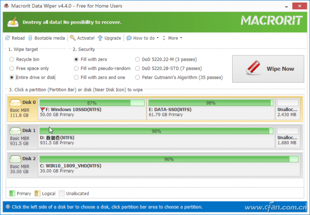
Task: Choose Peter Gutmann's Algorithm (35 passes)
Action: pos(138,78)
